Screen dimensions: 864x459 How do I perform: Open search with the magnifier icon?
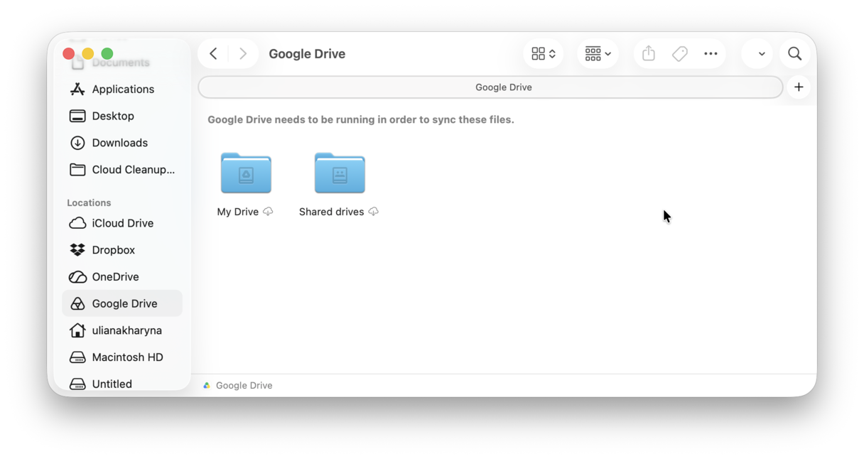[795, 54]
